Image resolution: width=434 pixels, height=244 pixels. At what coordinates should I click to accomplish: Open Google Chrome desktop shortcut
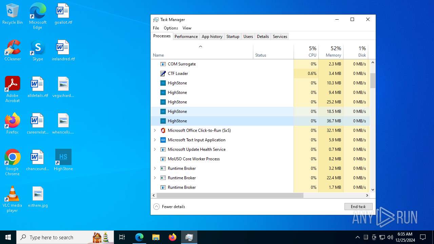(x=13, y=163)
